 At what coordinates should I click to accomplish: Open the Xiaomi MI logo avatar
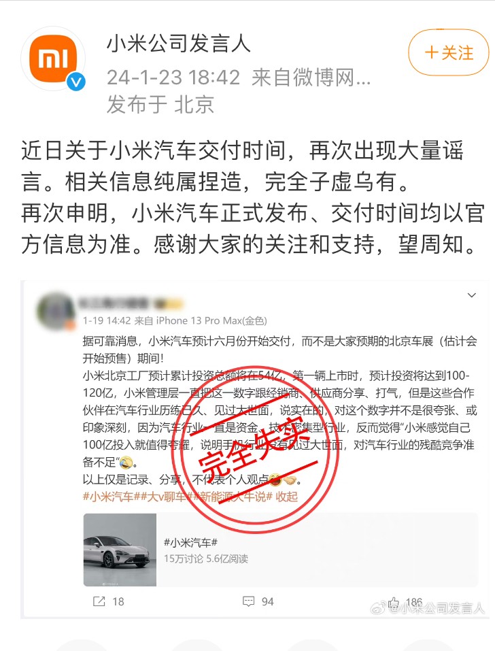pyautogui.click(x=52, y=58)
